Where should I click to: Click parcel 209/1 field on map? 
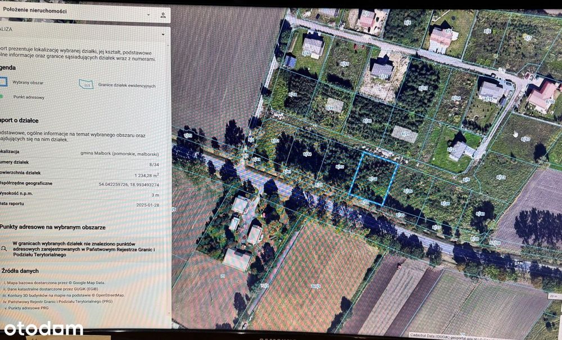click(x=316, y=286)
